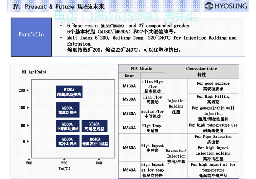
Task: Click the M130A block in the chart
Action: click(x=69, y=92)
